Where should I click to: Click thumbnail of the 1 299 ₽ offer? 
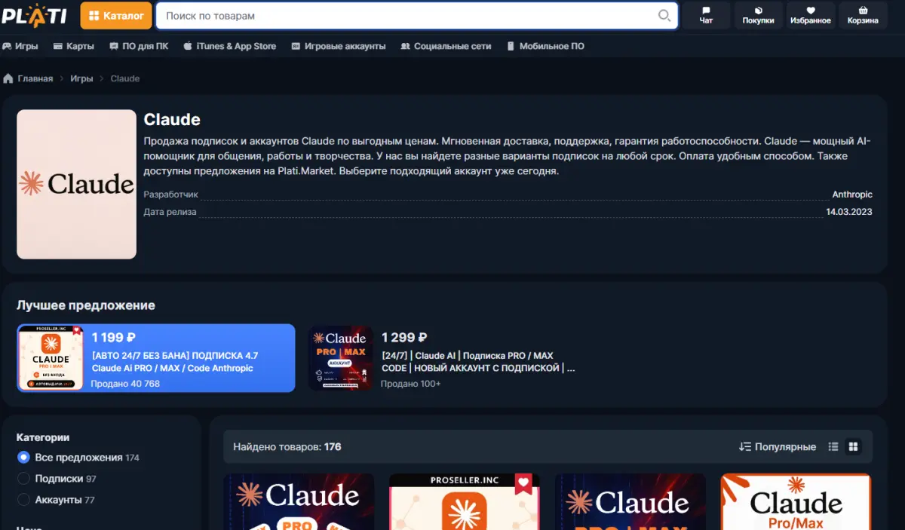(341, 358)
